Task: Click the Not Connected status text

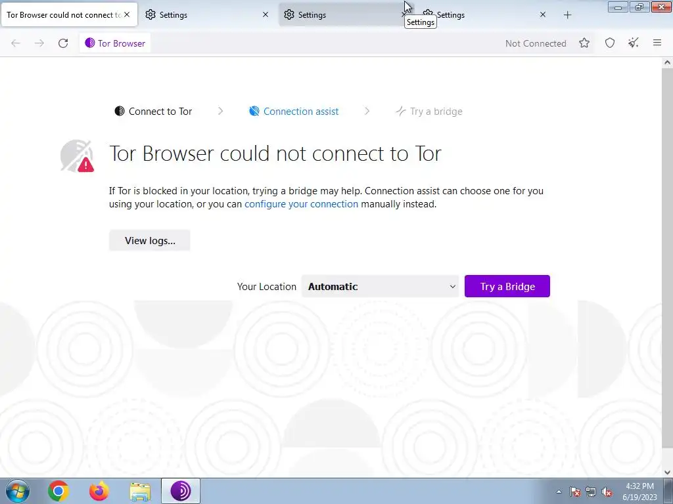Action: (536, 43)
